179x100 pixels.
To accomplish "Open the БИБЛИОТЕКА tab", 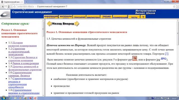I will click(93, 17).
